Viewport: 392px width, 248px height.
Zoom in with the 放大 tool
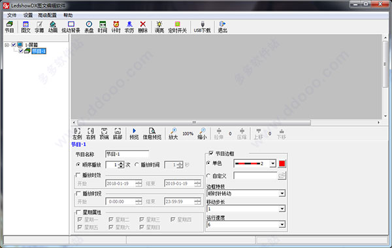[173, 134]
